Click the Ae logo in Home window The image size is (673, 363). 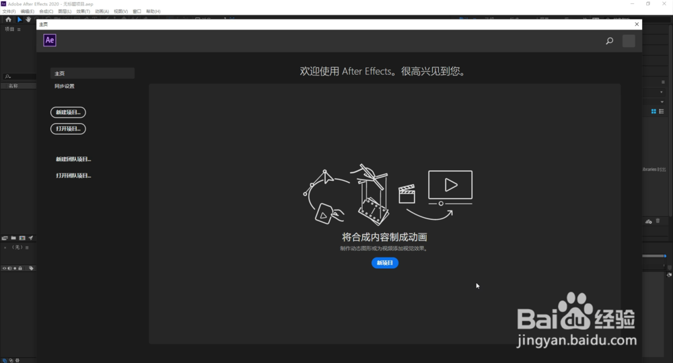tap(50, 40)
